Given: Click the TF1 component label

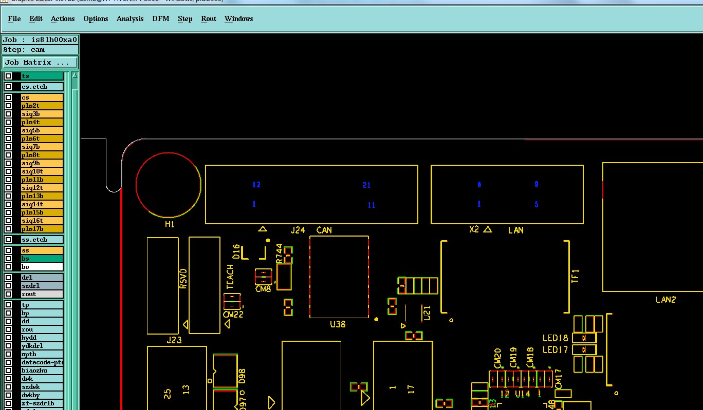Looking at the screenshot, I should [575, 276].
